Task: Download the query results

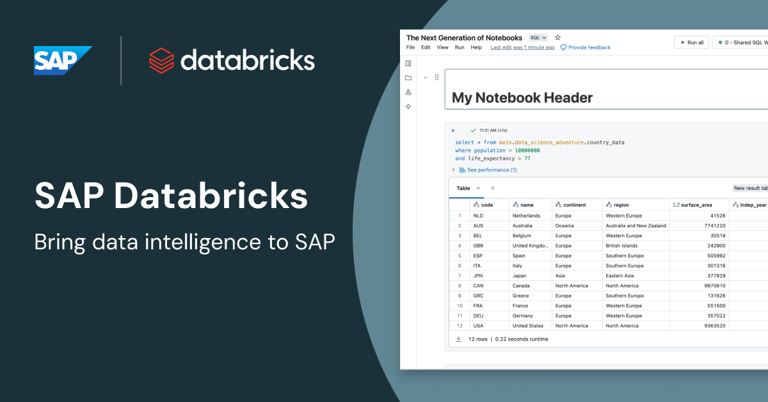Action: 458,339
